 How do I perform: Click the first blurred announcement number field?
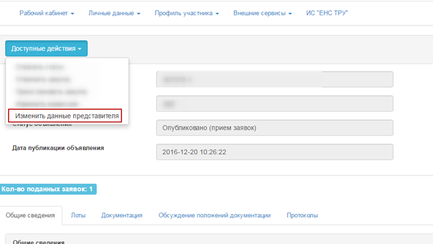click(275, 80)
